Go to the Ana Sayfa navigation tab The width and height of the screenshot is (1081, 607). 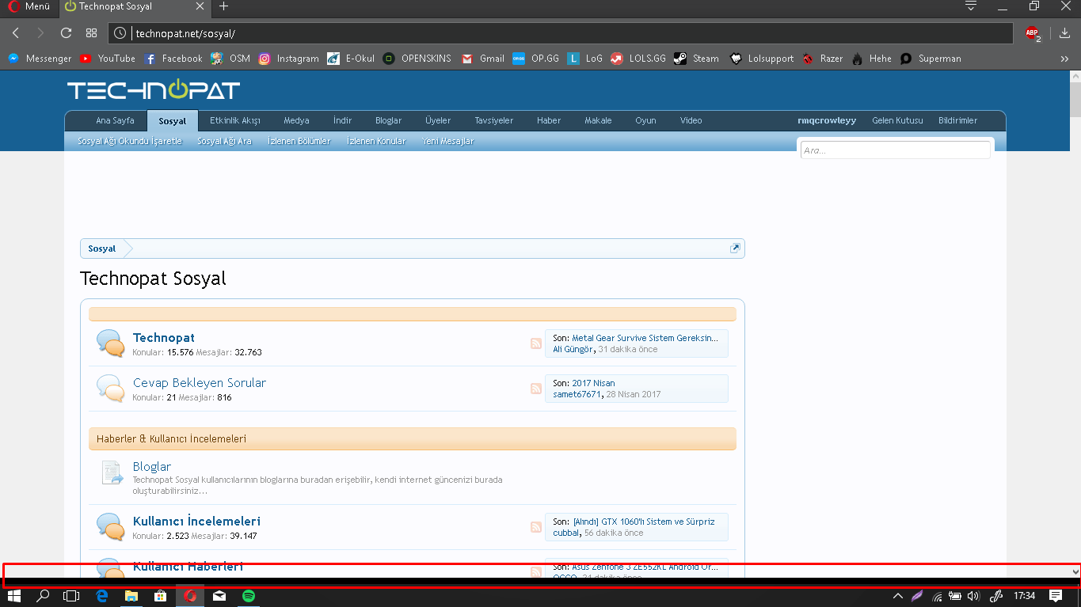[x=115, y=121]
